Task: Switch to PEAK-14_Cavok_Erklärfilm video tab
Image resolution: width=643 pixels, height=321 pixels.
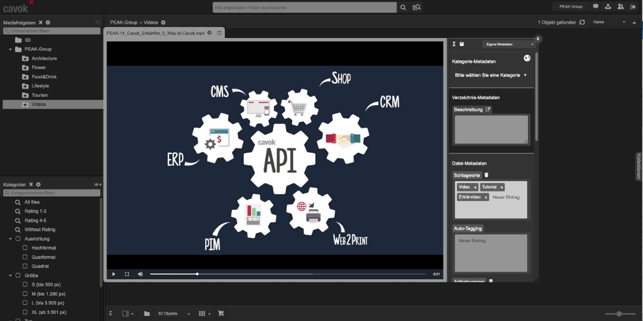Action: point(156,33)
